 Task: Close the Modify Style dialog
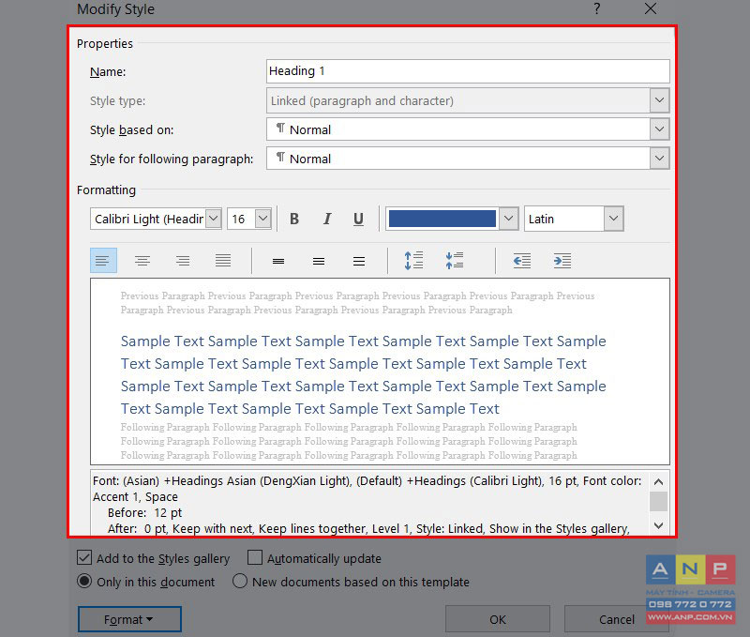point(651,8)
